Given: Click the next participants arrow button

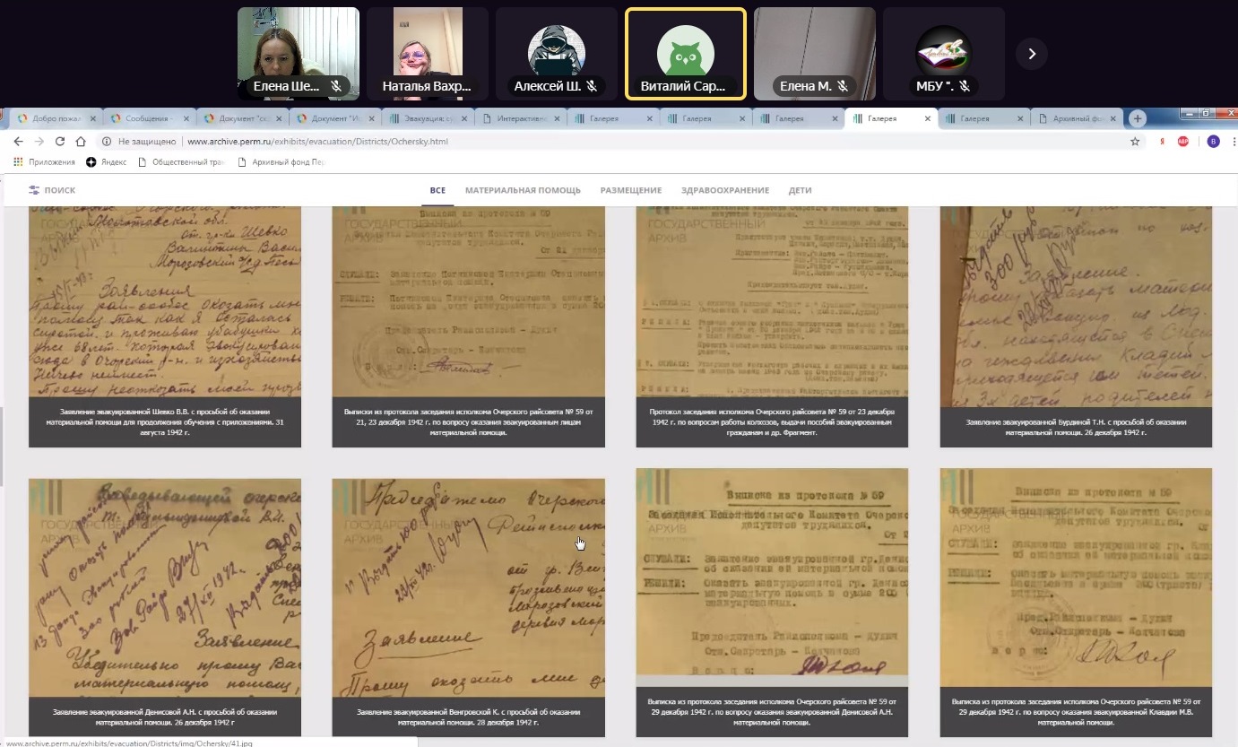Looking at the screenshot, I should pyautogui.click(x=1031, y=54).
